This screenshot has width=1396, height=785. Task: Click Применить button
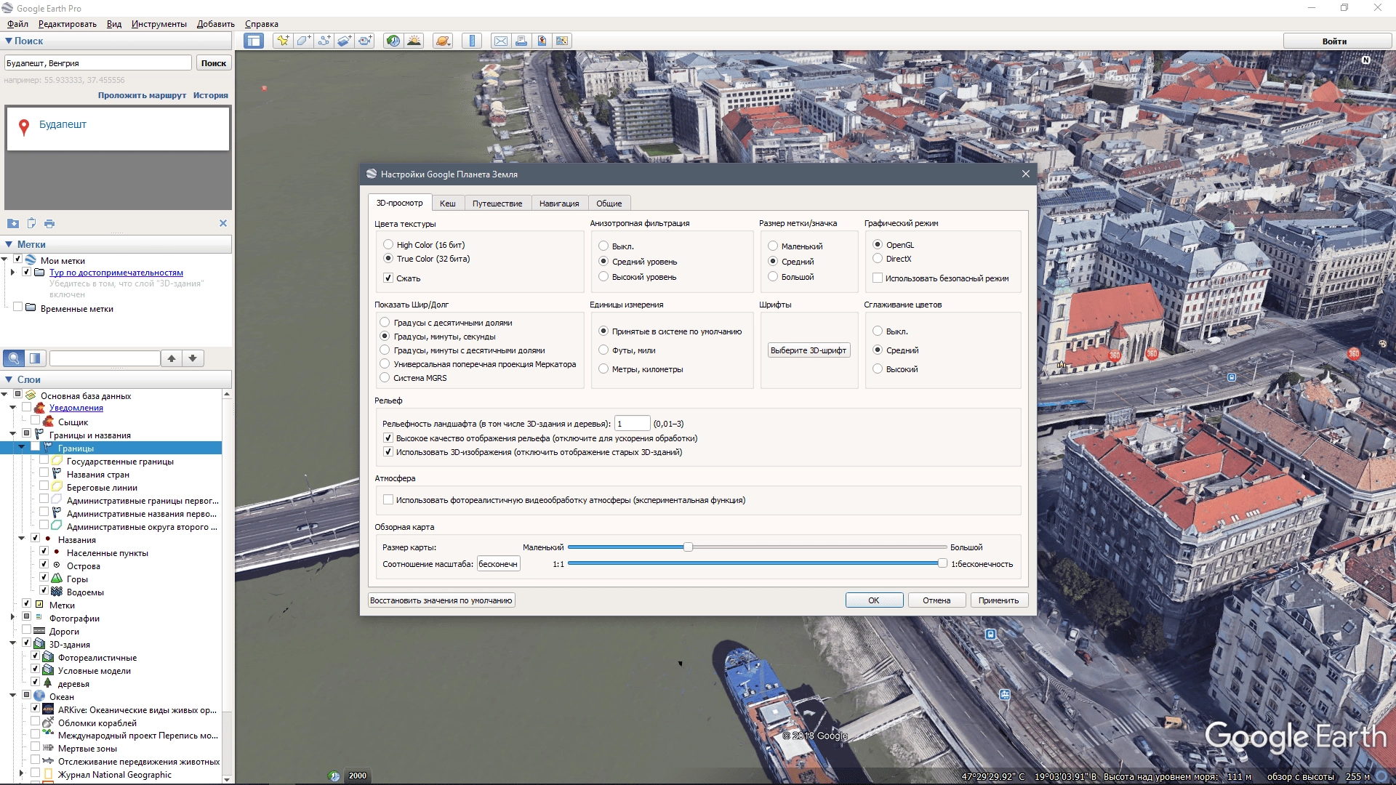tap(998, 600)
